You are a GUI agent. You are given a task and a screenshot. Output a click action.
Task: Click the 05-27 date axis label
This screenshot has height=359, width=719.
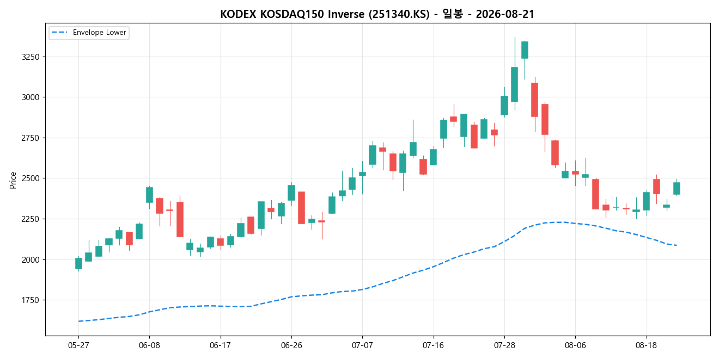coord(78,345)
